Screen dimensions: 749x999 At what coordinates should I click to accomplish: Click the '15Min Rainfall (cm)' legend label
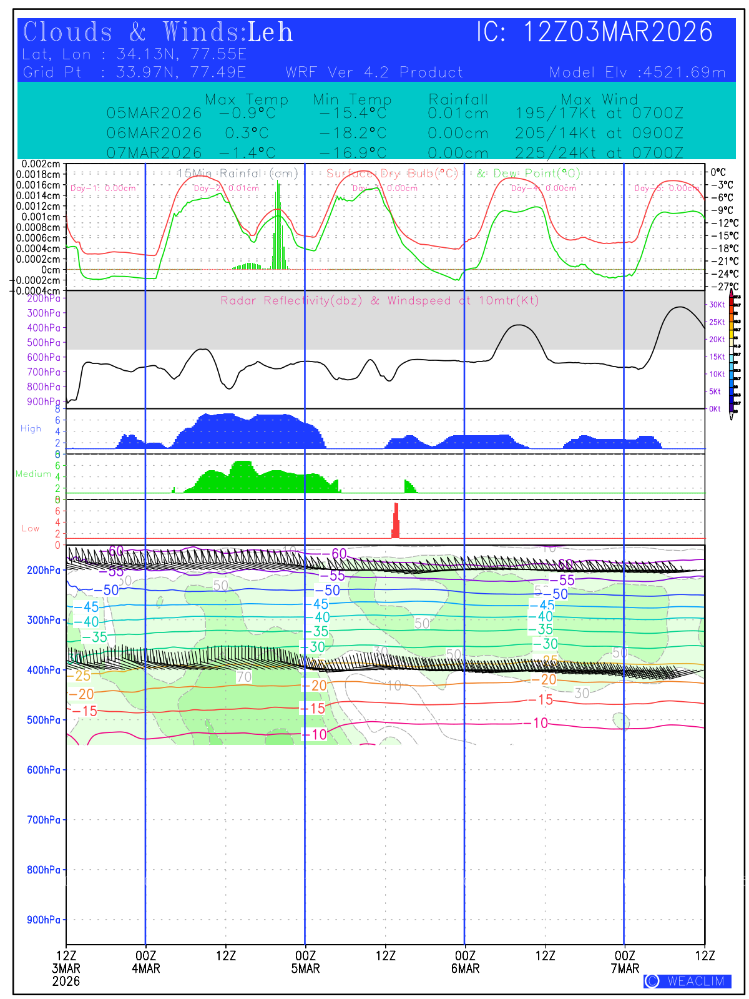(238, 174)
